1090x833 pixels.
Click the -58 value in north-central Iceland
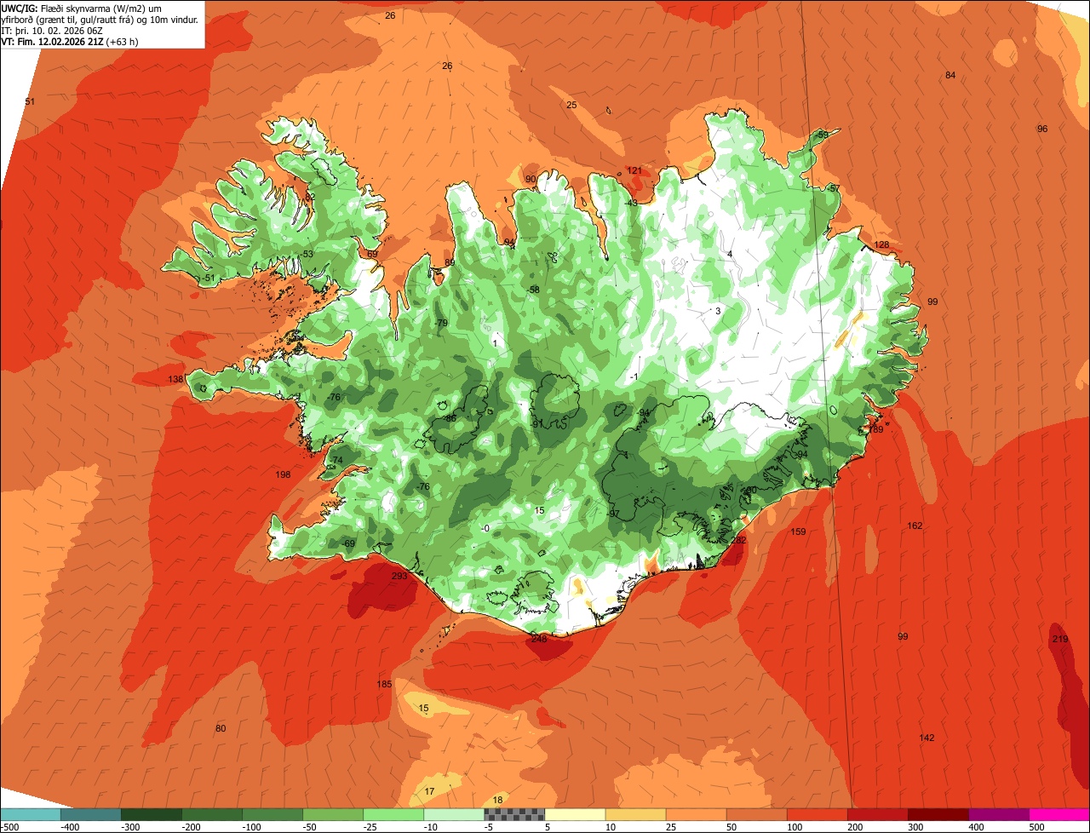click(x=534, y=290)
